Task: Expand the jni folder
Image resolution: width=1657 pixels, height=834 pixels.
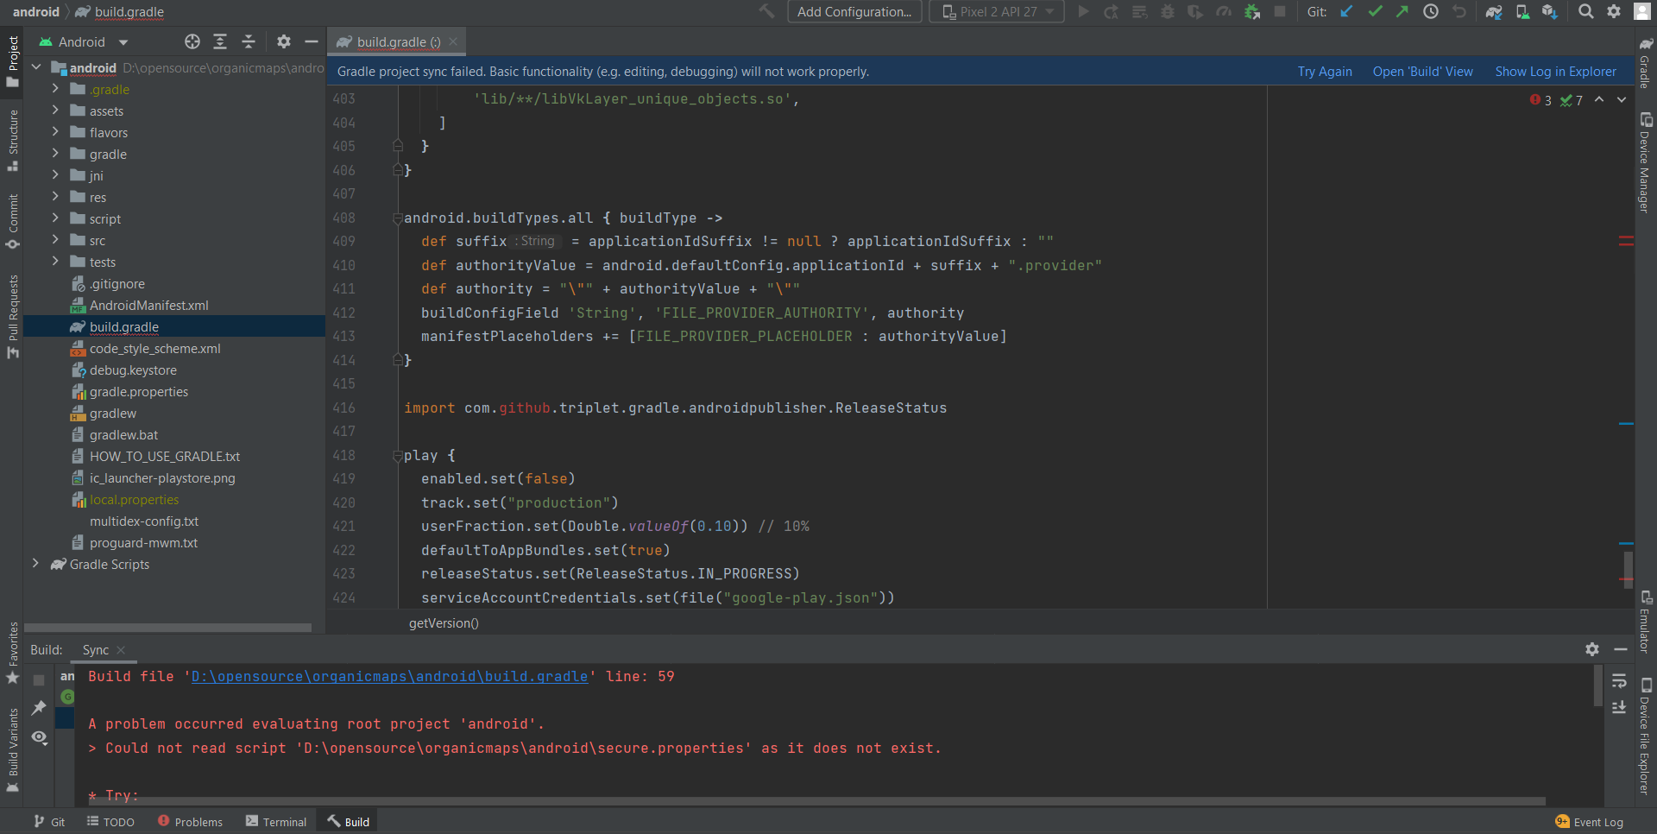Action: 55,175
